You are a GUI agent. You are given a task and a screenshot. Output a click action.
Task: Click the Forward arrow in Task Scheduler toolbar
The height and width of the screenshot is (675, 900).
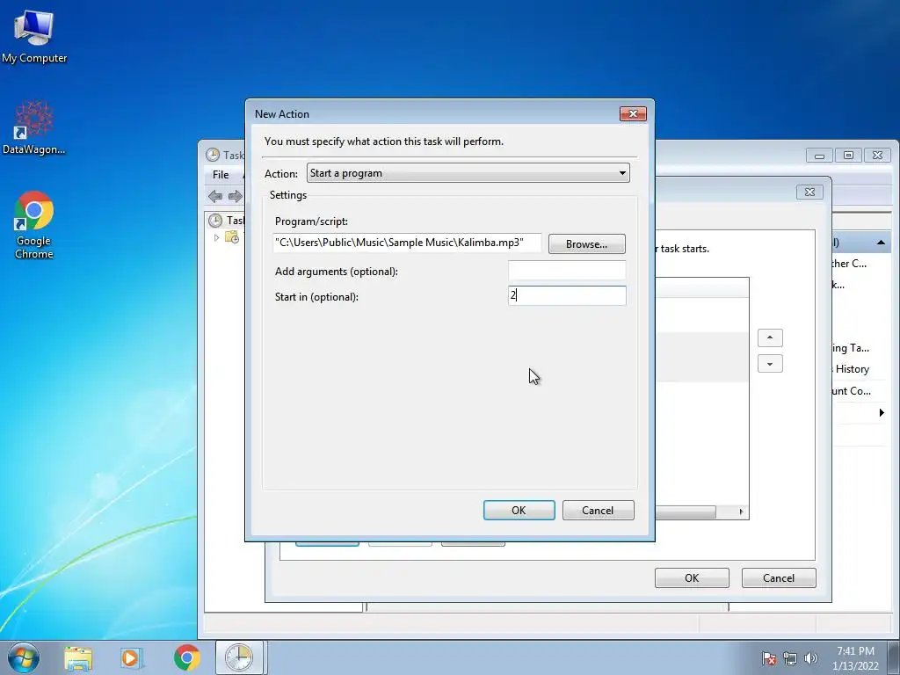click(x=236, y=196)
